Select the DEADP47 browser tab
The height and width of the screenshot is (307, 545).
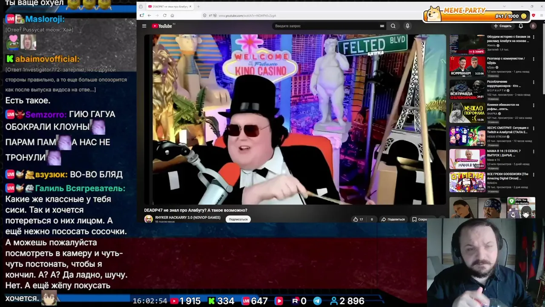(169, 6)
